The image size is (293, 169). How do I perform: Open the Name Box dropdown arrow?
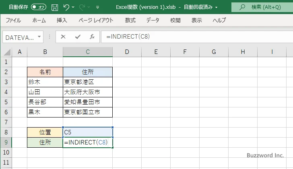tap(39, 37)
